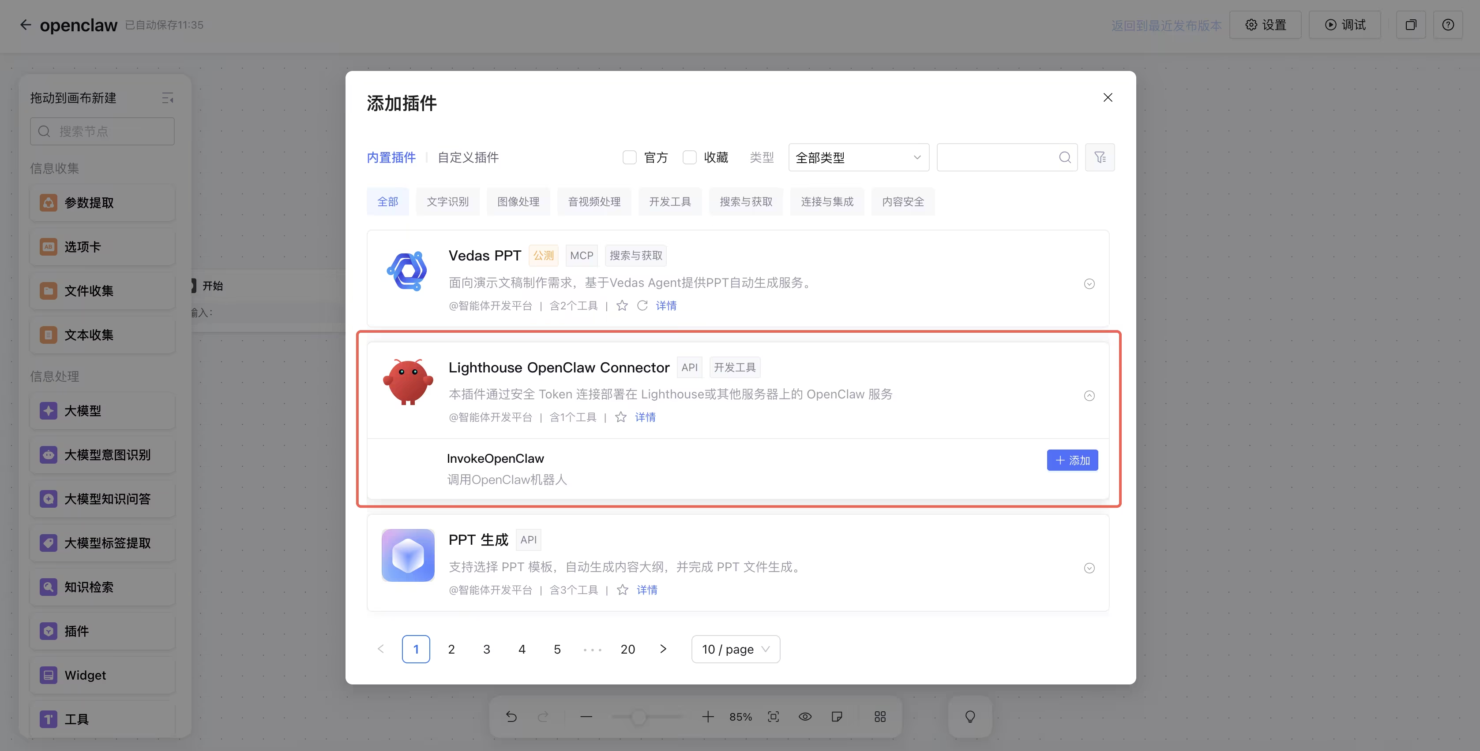Switch to 自定义插件 tab
The height and width of the screenshot is (751, 1480).
pos(468,157)
